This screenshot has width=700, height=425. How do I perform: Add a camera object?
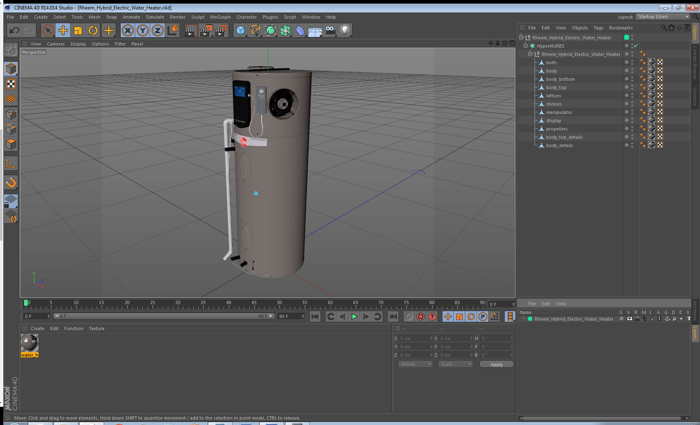(x=330, y=30)
